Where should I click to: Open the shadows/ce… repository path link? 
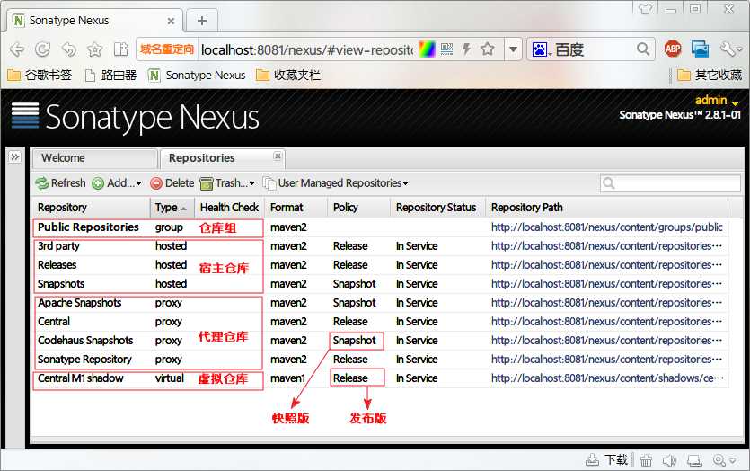tap(607, 378)
